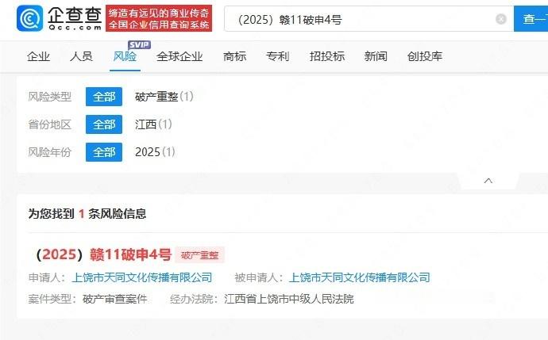Select the 风险 tab

(x=125, y=56)
